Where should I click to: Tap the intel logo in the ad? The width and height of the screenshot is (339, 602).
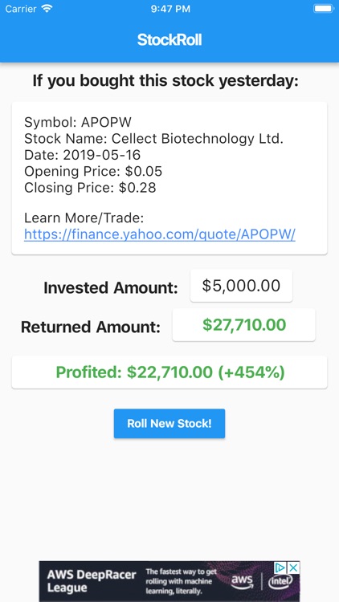pos(280,582)
